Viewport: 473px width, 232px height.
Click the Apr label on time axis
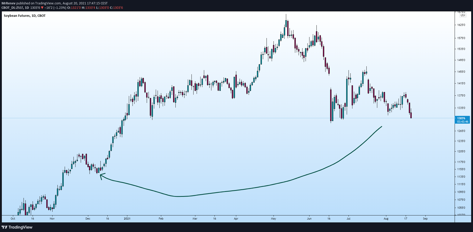pos(236,219)
